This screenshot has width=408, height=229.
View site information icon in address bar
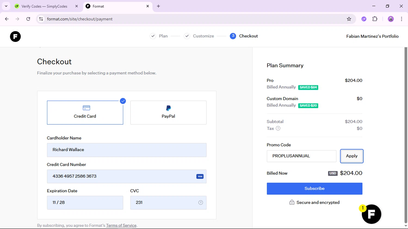pyautogui.click(x=41, y=19)
